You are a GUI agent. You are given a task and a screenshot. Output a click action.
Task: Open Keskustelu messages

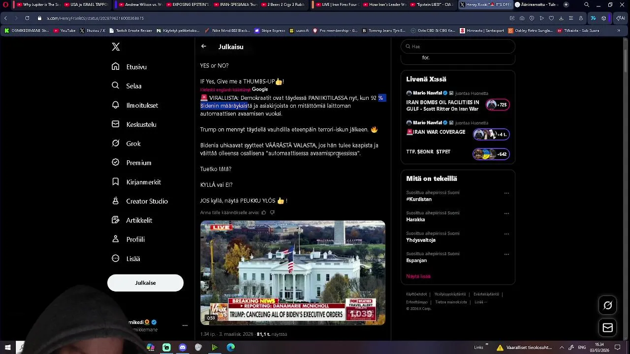click(134, 124)
